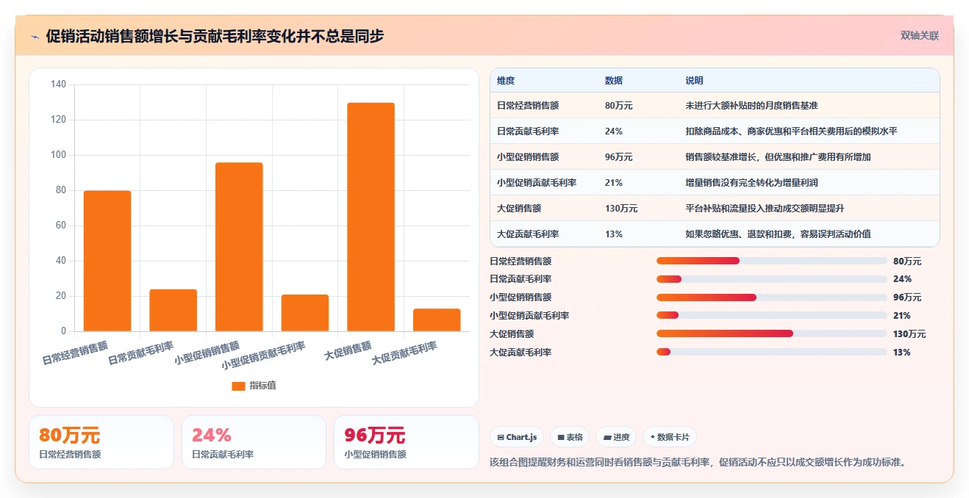The height and width of the screenshot is (498, 969).
Task: Click the 日常贡献毛利率 label in the progress list
Action: click(521, 279)
